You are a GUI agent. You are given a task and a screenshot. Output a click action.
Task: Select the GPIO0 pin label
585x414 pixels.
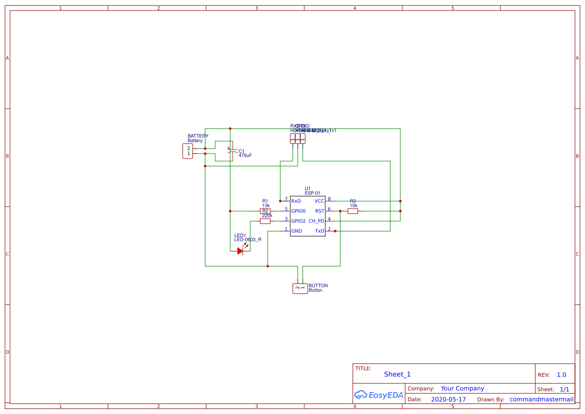(298, 211)
